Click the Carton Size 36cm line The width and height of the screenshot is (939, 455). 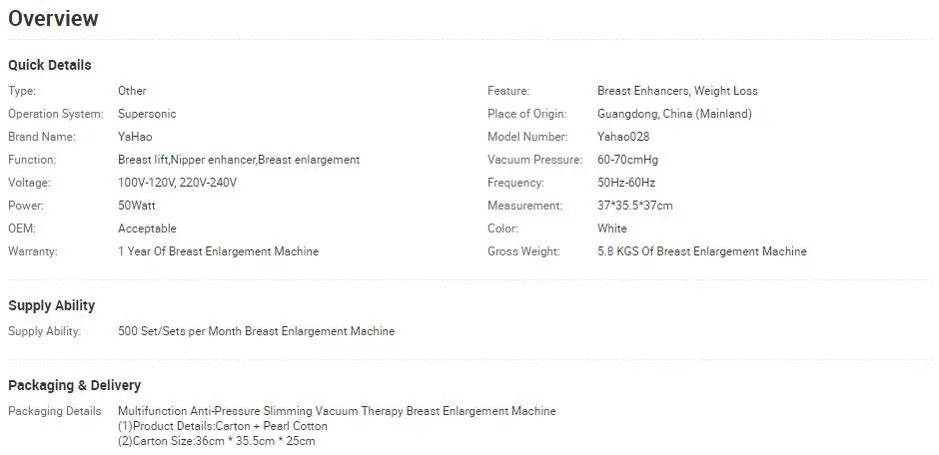click(x=216, y=441)
